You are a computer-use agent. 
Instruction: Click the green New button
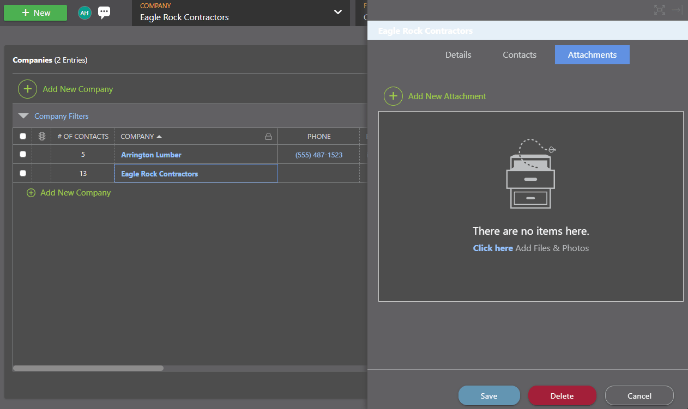tap(35, 12)
